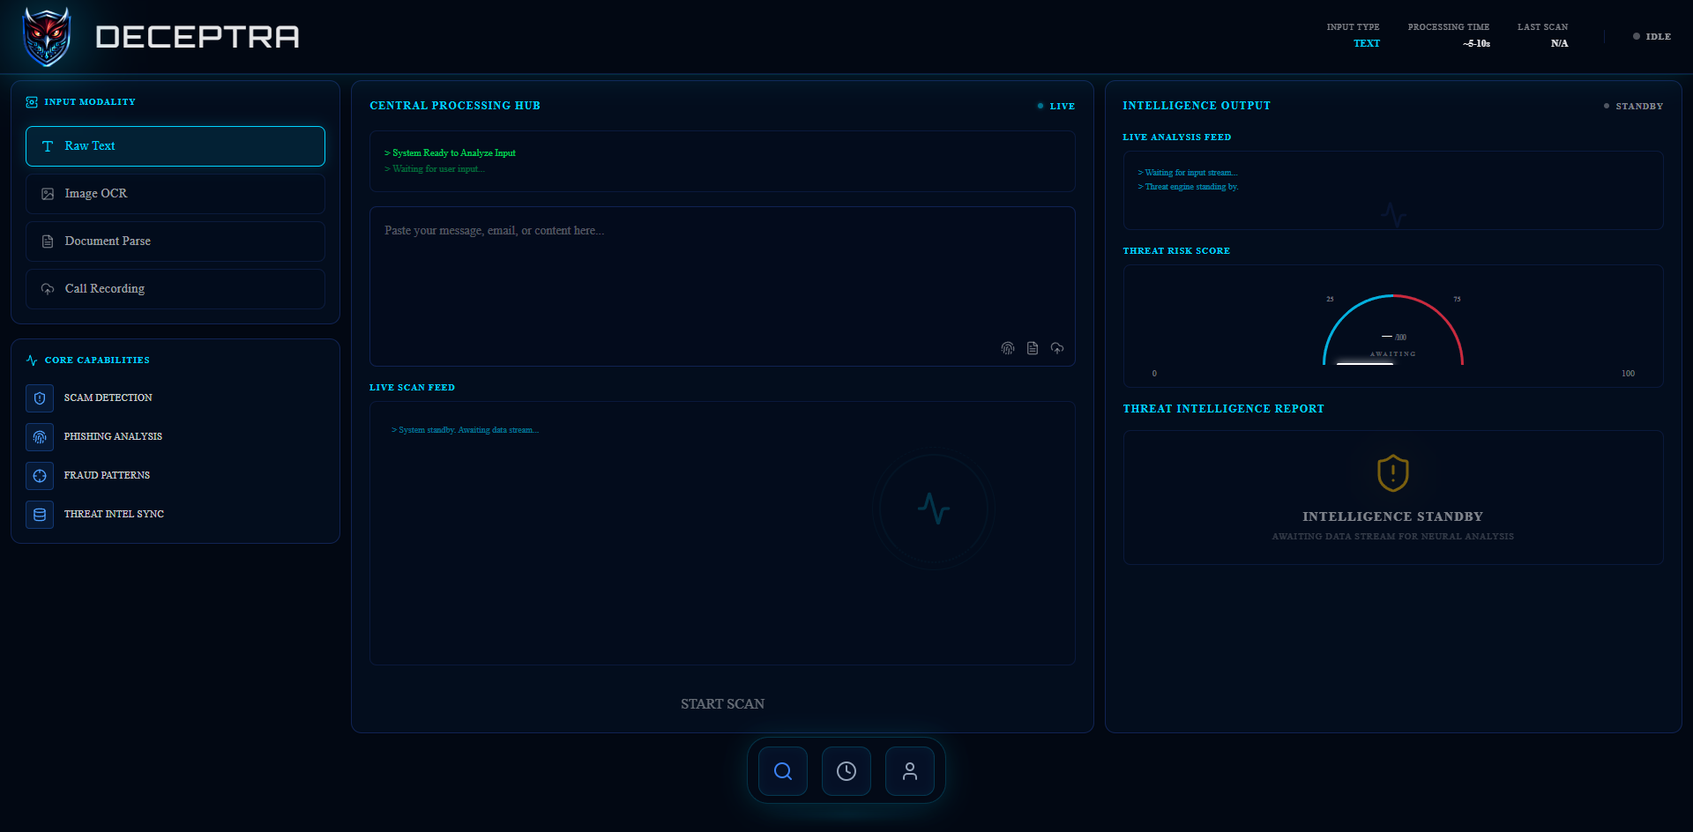Click the Call Recording cloud icon

[x=48, y=289]
